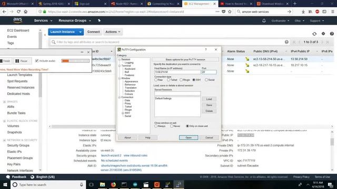Screen dimensions: 337x189
Task: Open the Launch Instance dropdown arrow
Action: click(x=80, y=32)
